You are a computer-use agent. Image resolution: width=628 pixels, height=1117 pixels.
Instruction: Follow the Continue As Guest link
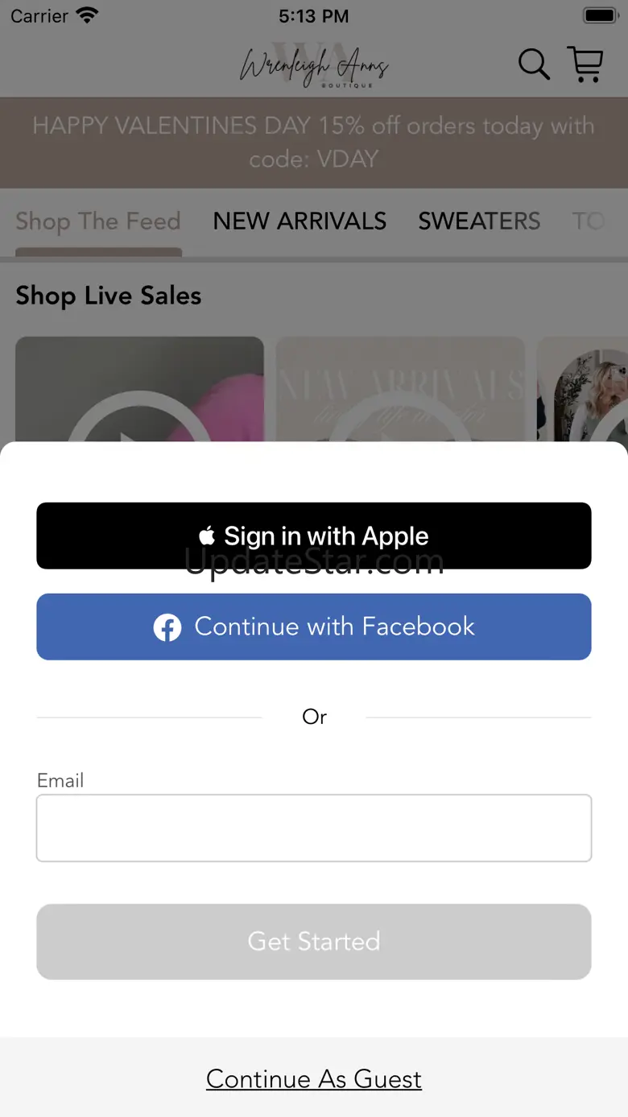(x=314, y=1079)
